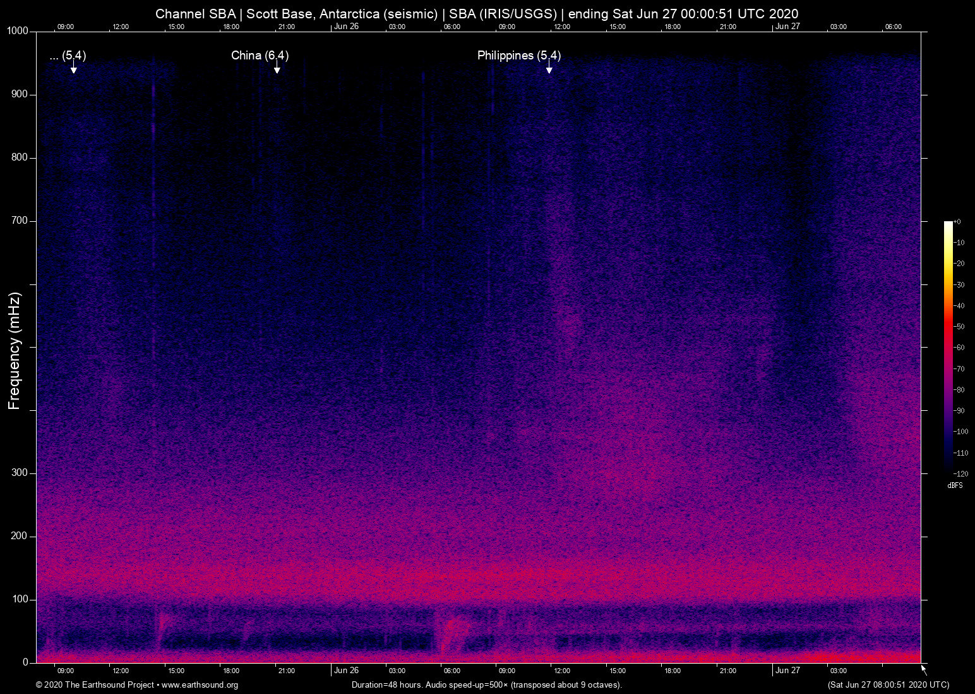Screen dimensions: 975x694
Task: Click the Frequency (mHz) axis title
Action: pyautogui.click(x=15, y=351)
